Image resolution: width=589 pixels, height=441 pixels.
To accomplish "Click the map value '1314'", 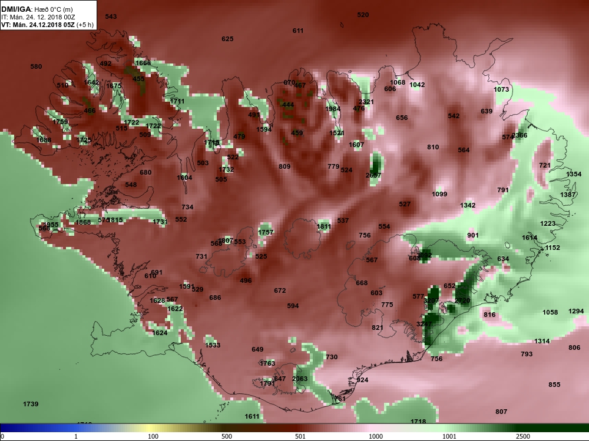I will click(542, 341).
